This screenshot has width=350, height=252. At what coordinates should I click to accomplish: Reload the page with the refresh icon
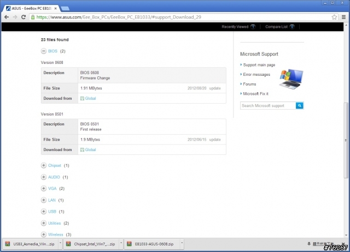(24, 17)
